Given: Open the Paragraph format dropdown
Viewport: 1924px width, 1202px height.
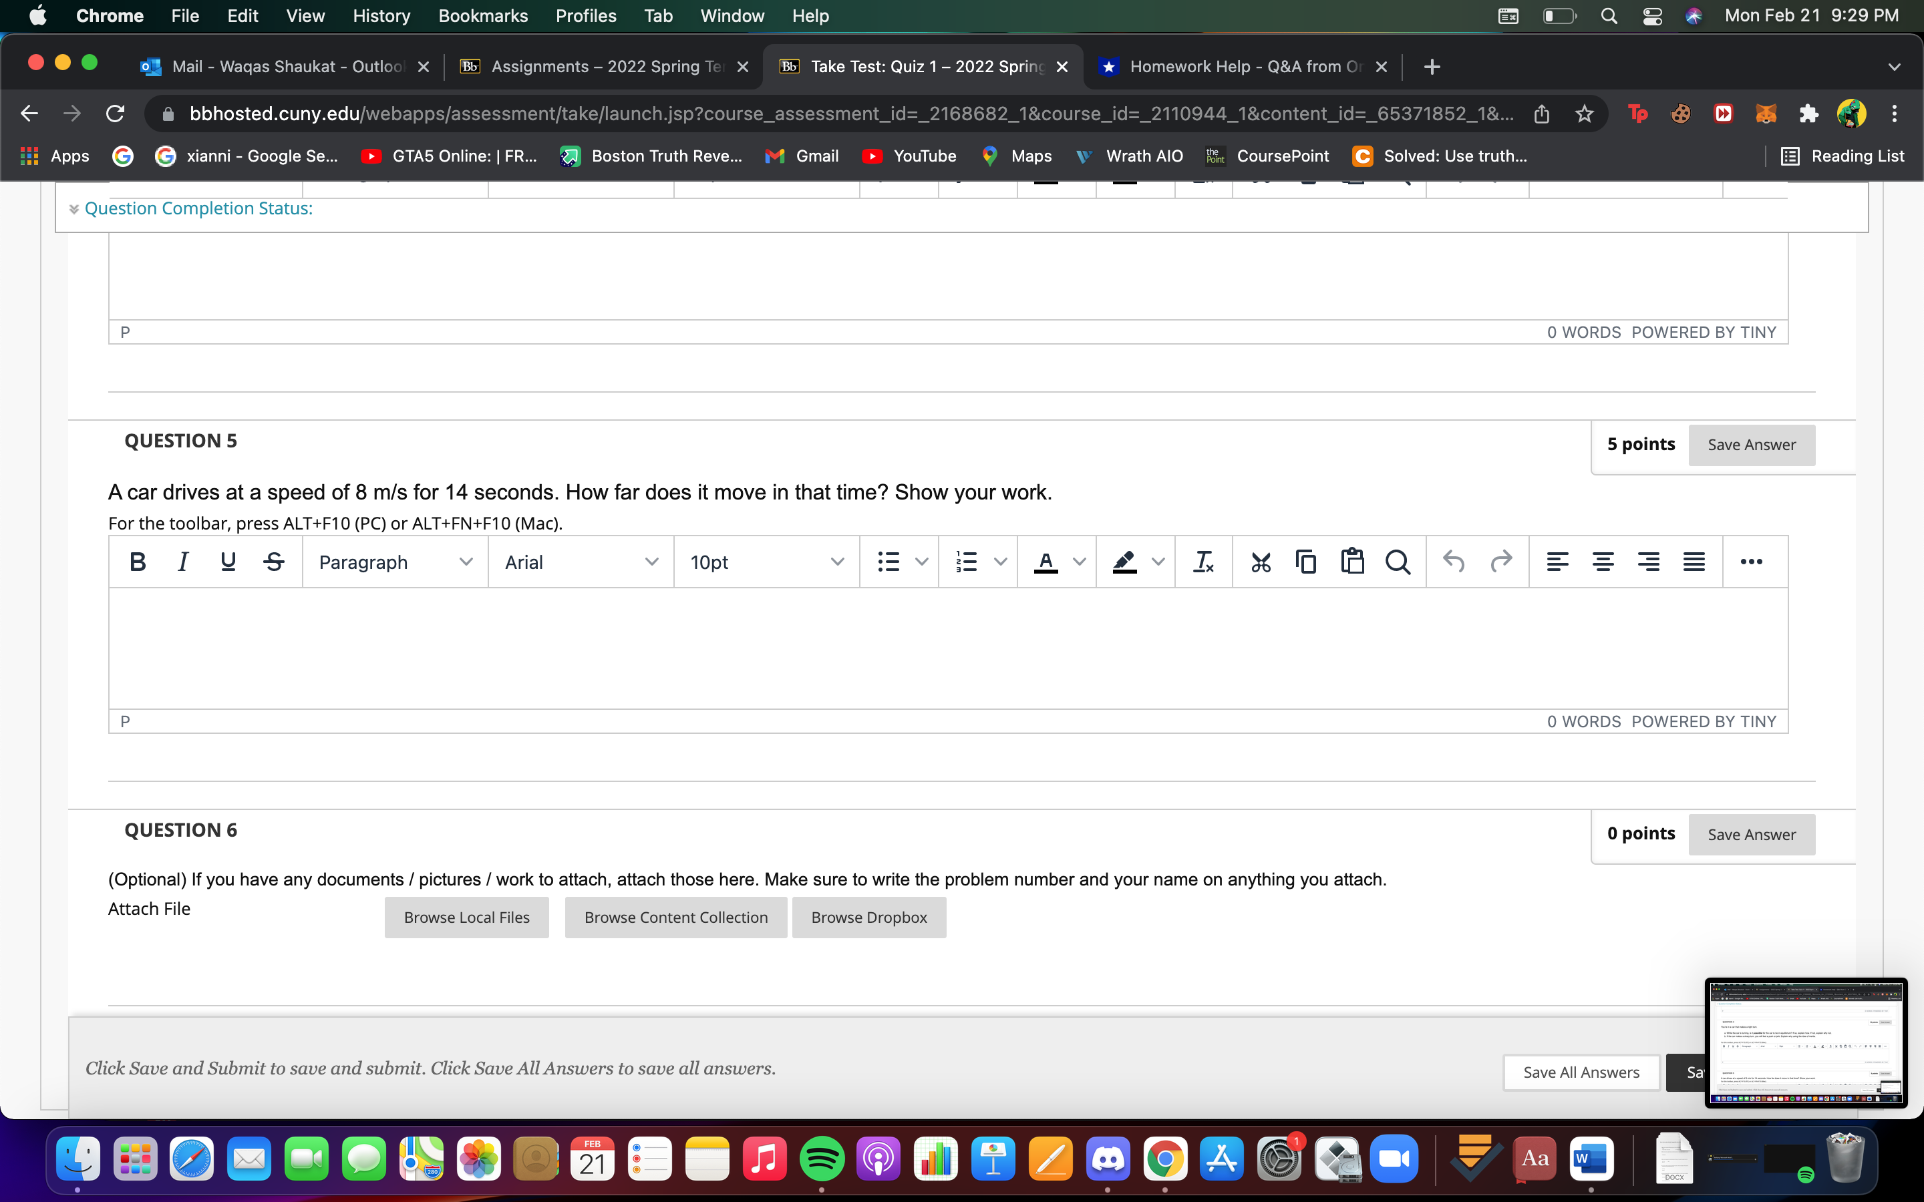Looking at the screenshot, I should point(394,562).
